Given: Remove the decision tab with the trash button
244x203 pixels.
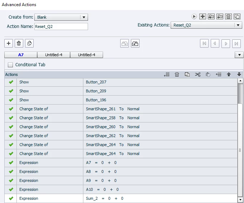Looking at the screenshot, I should (x=19, y=43).
